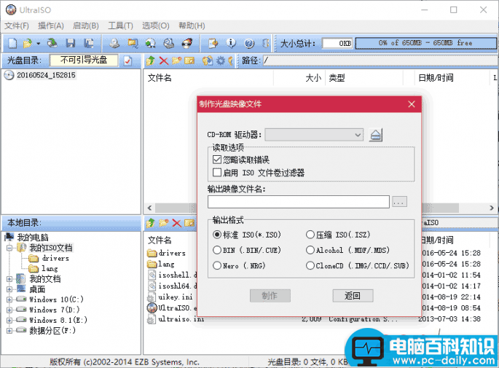Screen dimensions: 499x368
Task: Click right arrow of disc pane scrollbar
Action: point(492,208)
